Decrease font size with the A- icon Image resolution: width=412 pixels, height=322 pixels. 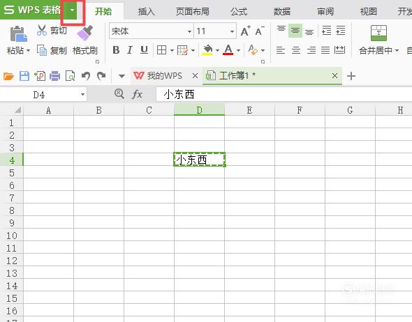pos(260,31)
